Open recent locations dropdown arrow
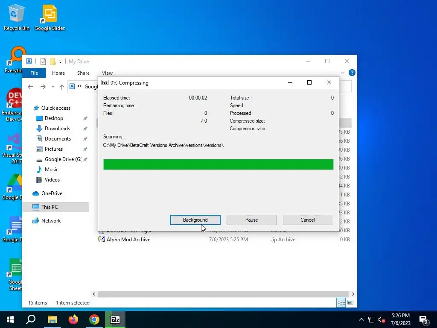The height and width of the screenshot is (328, 437). 53,87
